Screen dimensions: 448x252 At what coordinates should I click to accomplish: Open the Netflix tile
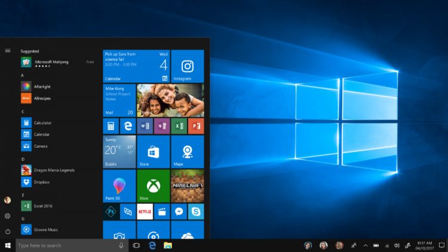click(145, 212)
